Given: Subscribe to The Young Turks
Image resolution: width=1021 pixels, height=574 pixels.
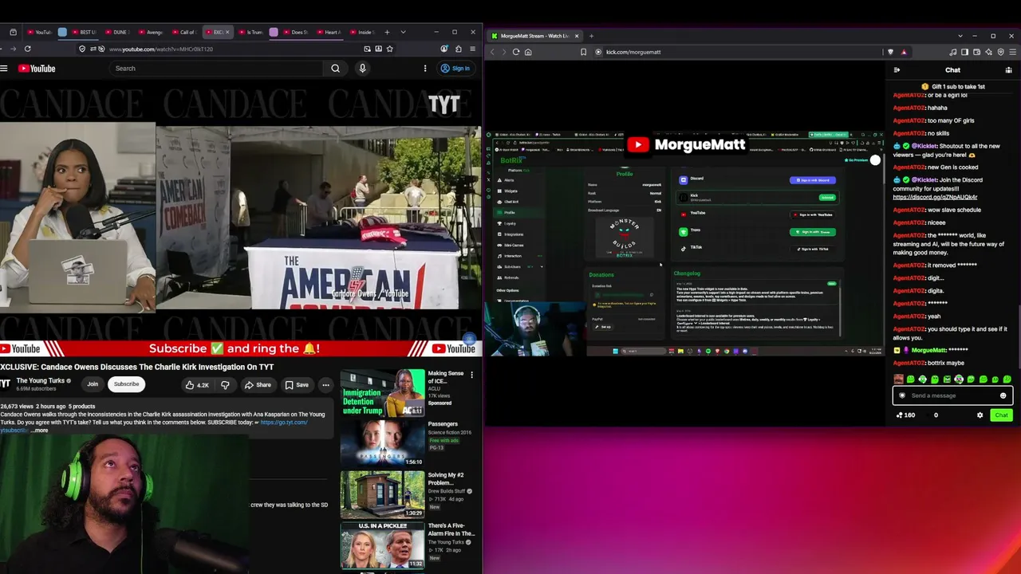Looking at the screenshot, I should (x=126, y=384).
